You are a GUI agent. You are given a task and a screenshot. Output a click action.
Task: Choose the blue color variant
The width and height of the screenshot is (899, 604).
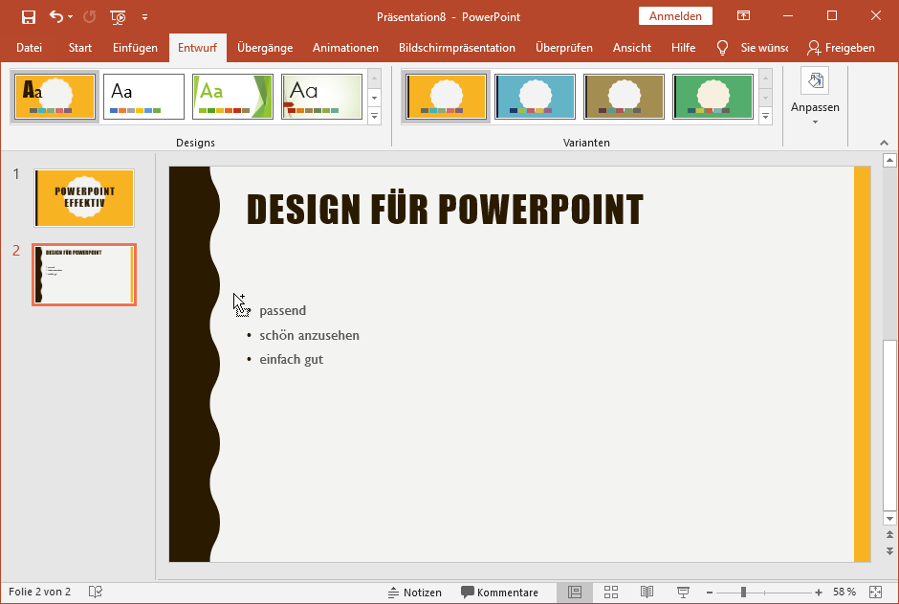535,97
